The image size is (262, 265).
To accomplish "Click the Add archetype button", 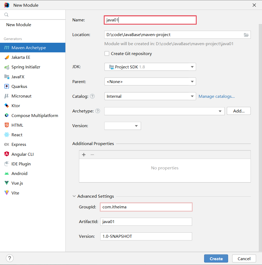I will [x=239, y=111].
